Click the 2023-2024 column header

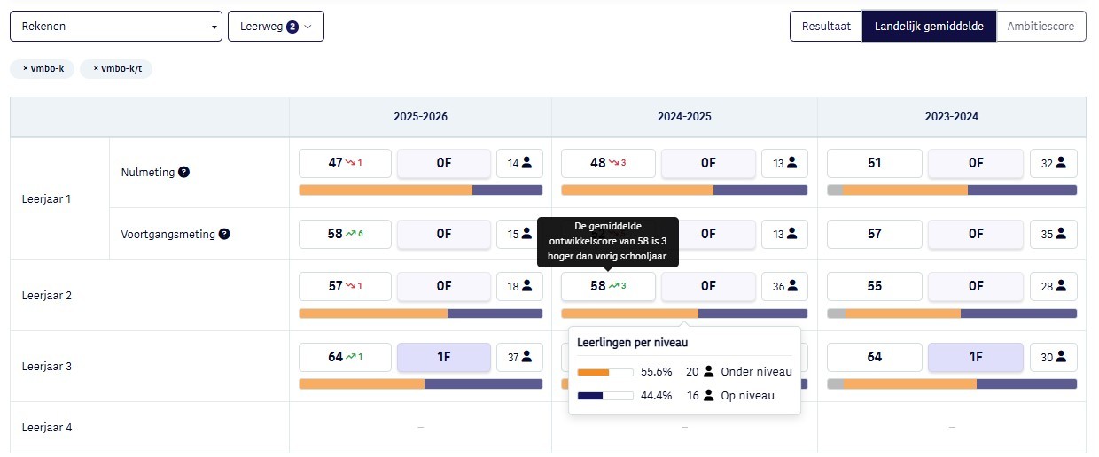(x=952, y=117)
